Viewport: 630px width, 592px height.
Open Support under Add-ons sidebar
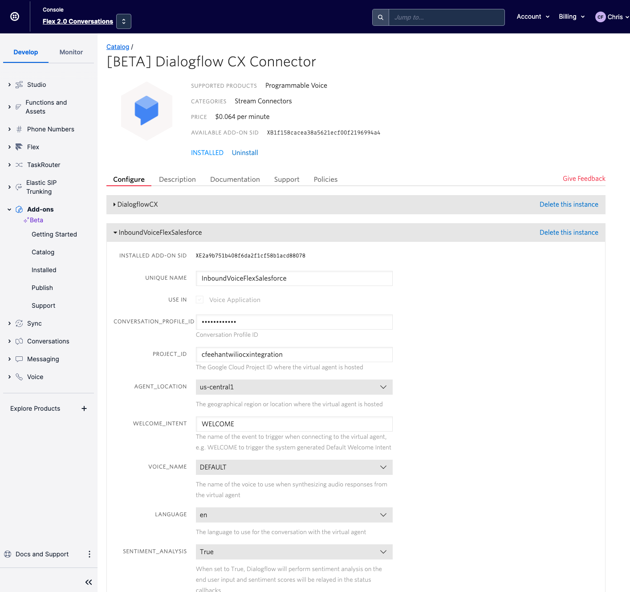[44, 306]
